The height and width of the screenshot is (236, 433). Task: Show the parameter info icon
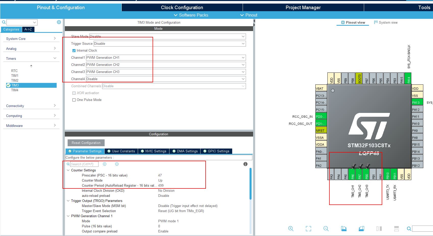coord(245,164)
